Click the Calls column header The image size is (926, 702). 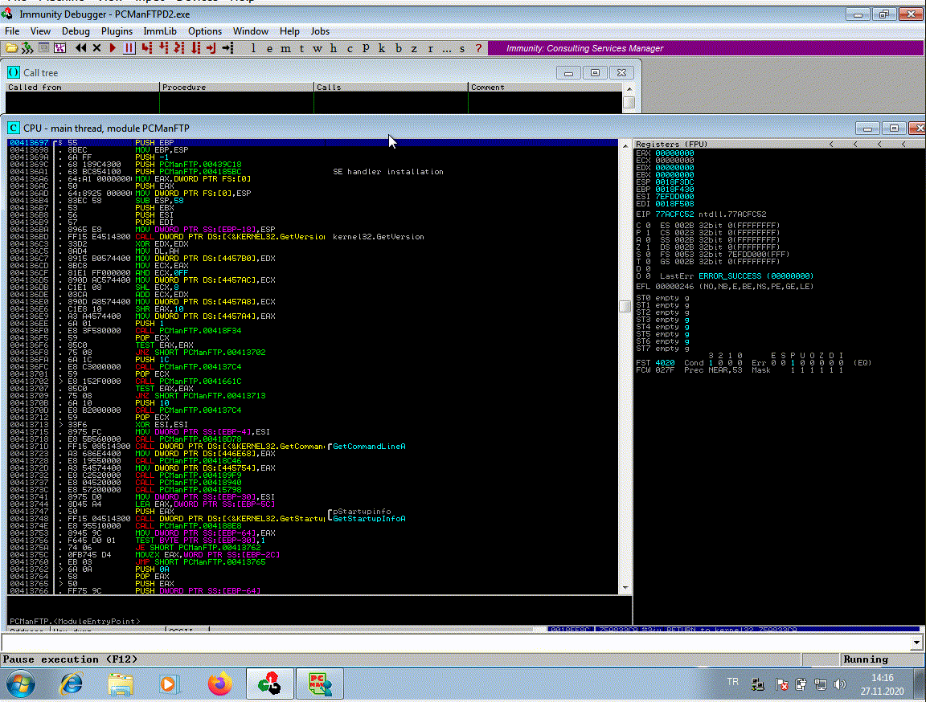pyautogui.click(x=391, y=88)
